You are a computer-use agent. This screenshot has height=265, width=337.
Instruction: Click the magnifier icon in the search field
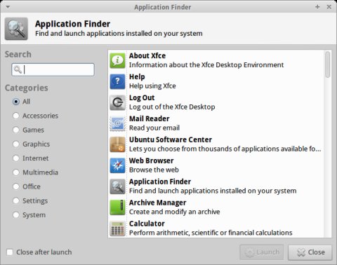(18, 69)
